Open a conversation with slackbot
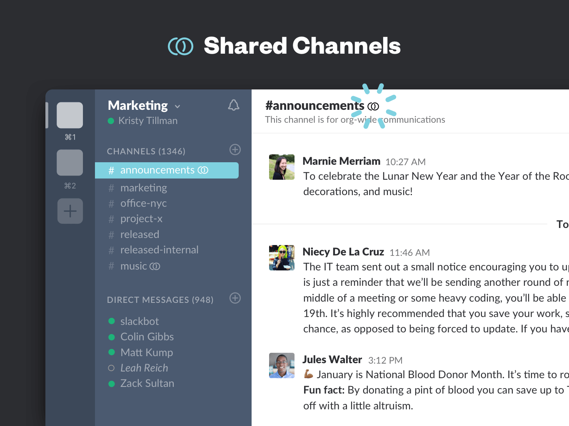Image resolution: width=569 pixels, height=426 pixels. point(140,321)
